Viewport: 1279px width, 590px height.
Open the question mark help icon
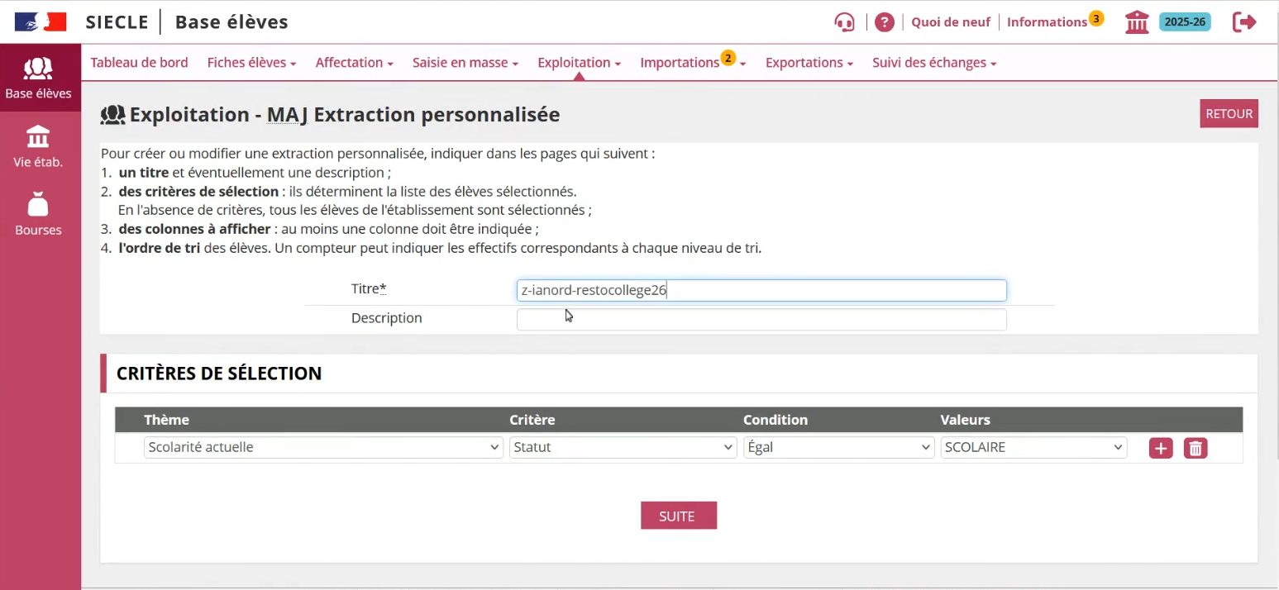point(885,22)
